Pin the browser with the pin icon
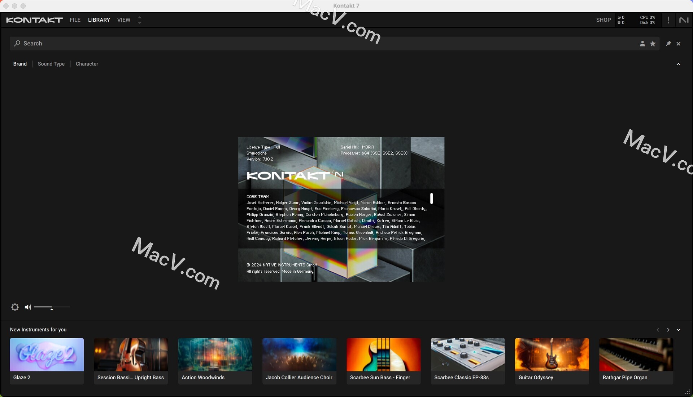The width and height of the screenshot is (693, 397). (668, 44)
